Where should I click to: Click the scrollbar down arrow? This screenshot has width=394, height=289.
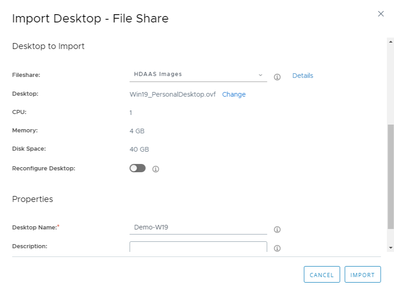pyautogui.click(x=390, y=247)
